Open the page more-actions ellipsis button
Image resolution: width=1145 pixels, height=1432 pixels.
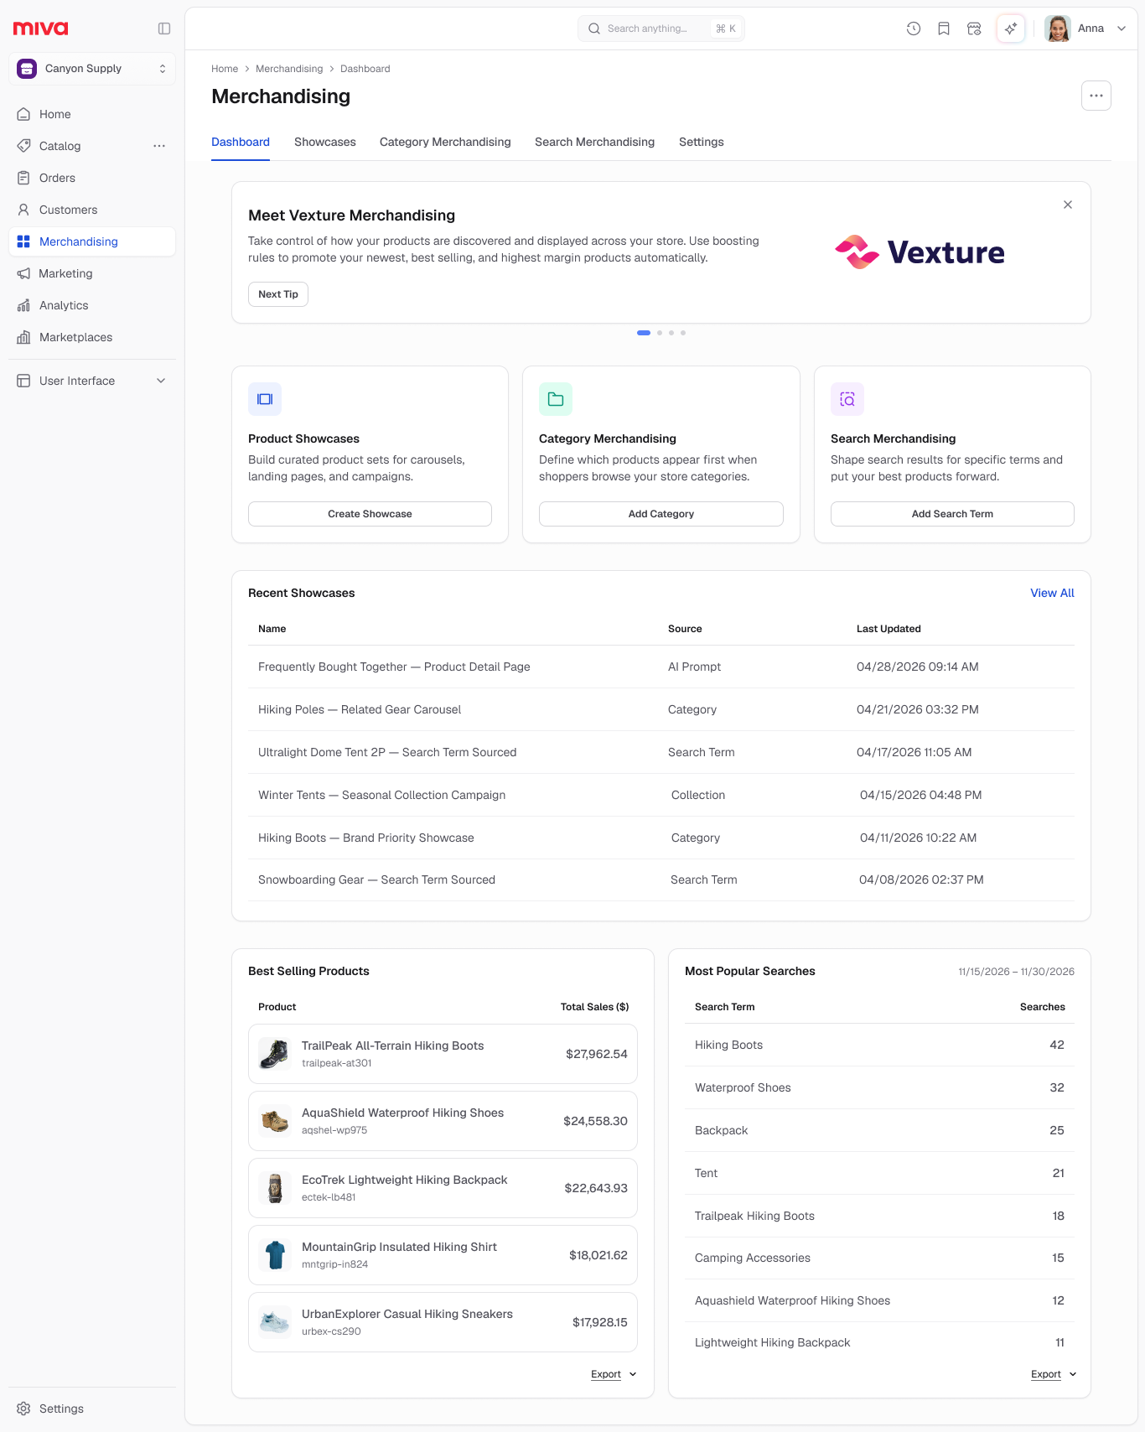click(1096, 96)
